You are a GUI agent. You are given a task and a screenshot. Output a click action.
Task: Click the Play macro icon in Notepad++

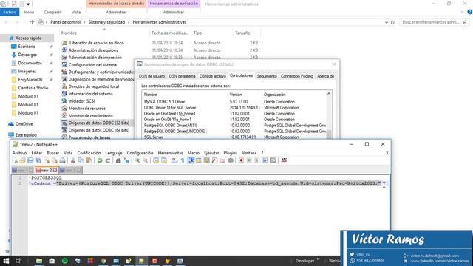257,160
